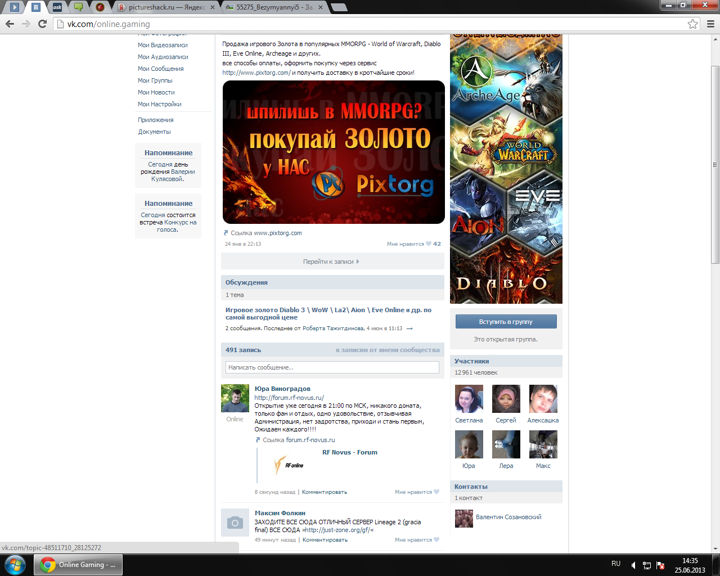Comment on Максим Фолкин's post
Viewport: 720px width, 576px height.
click(325, 540)
